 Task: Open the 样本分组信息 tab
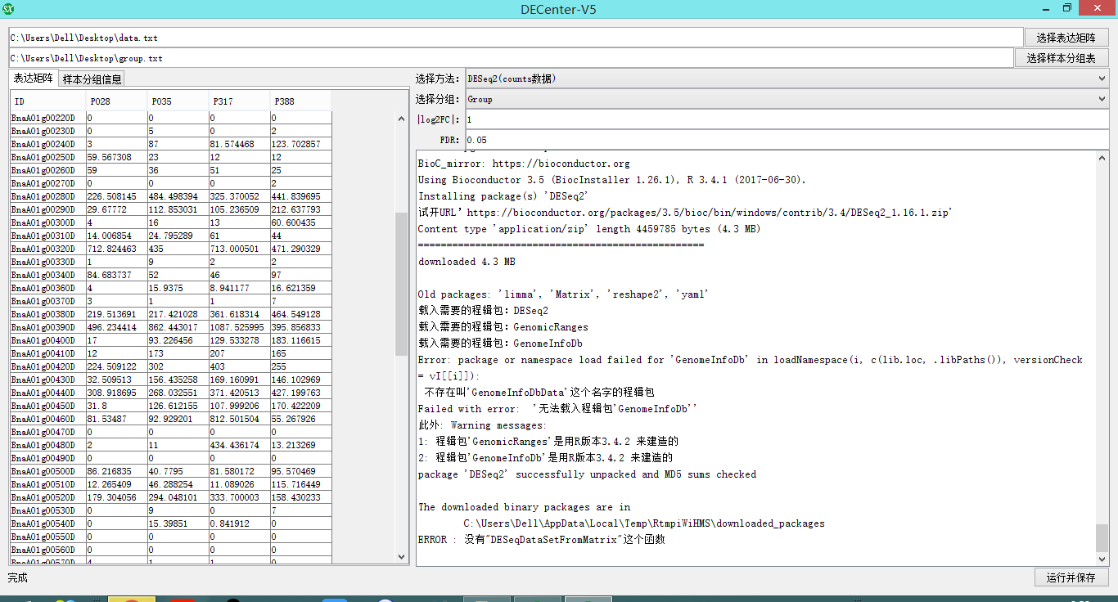[92, 79]
